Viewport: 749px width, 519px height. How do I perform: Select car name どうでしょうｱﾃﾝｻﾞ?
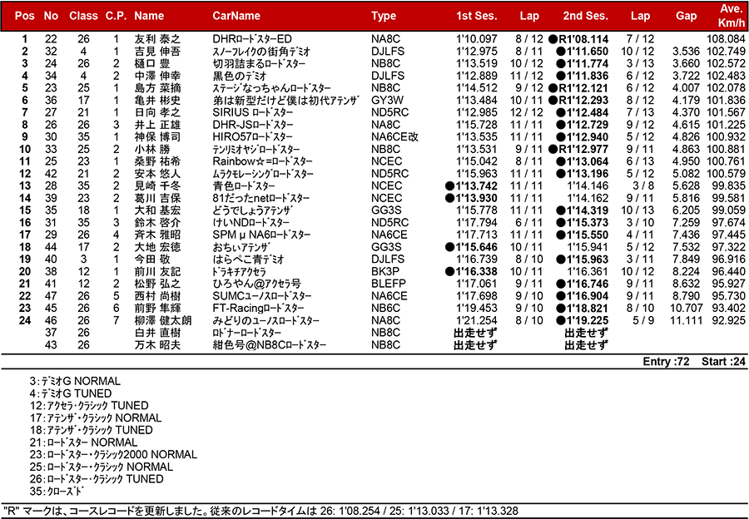click(x=252, y=210)
